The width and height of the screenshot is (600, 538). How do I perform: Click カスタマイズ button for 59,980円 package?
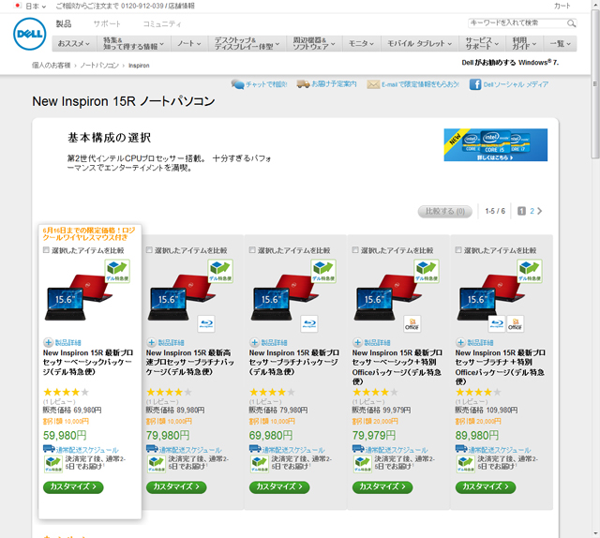(73, 486)
